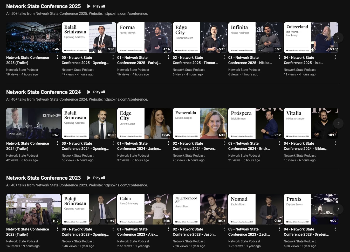
Task: Open the 2023 trailer thumbnail with 1:17 duration
Action: (x=33, y=209)
